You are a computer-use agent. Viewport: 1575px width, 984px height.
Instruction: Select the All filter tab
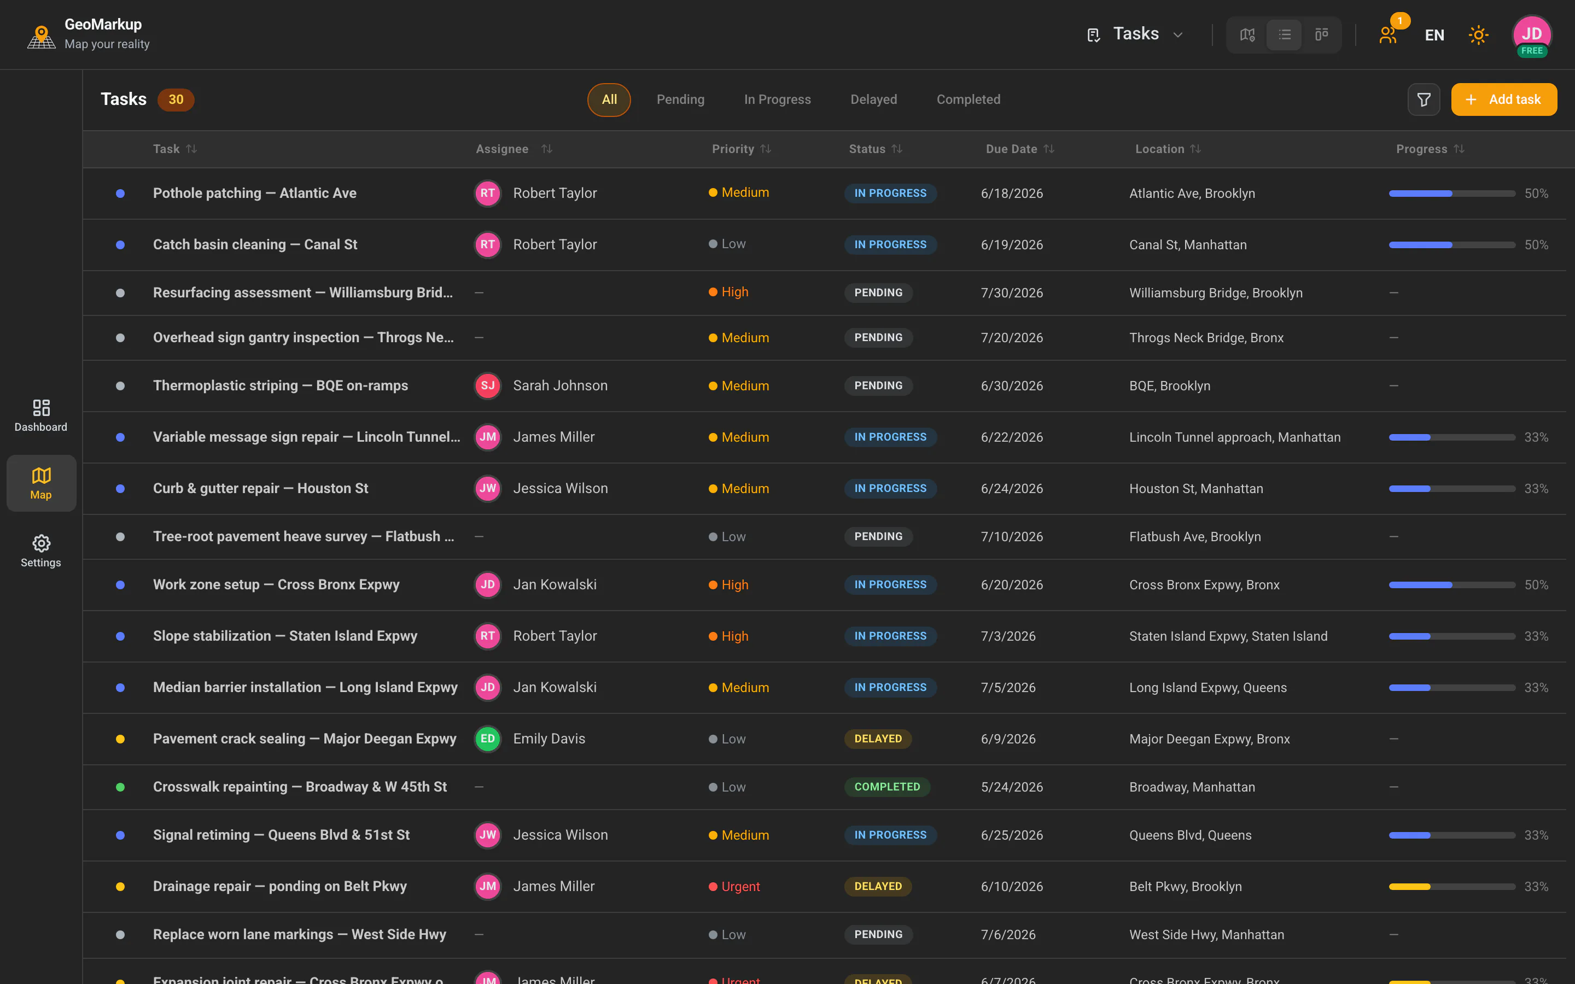pyautogui.click(x=609, y=99)
